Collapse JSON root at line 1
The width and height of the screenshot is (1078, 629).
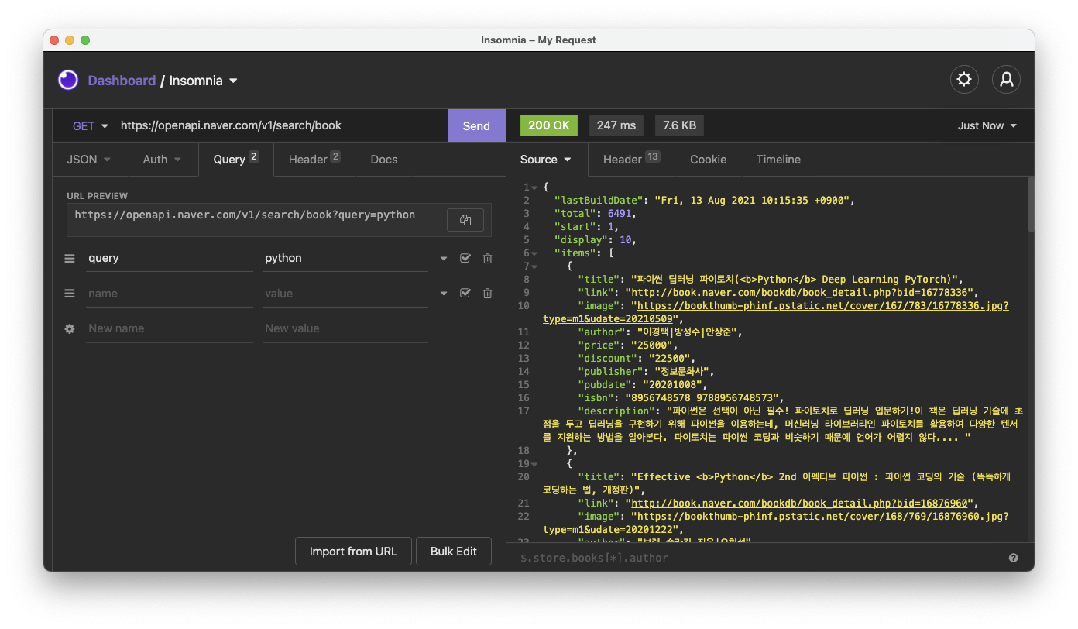click(534, 187)
